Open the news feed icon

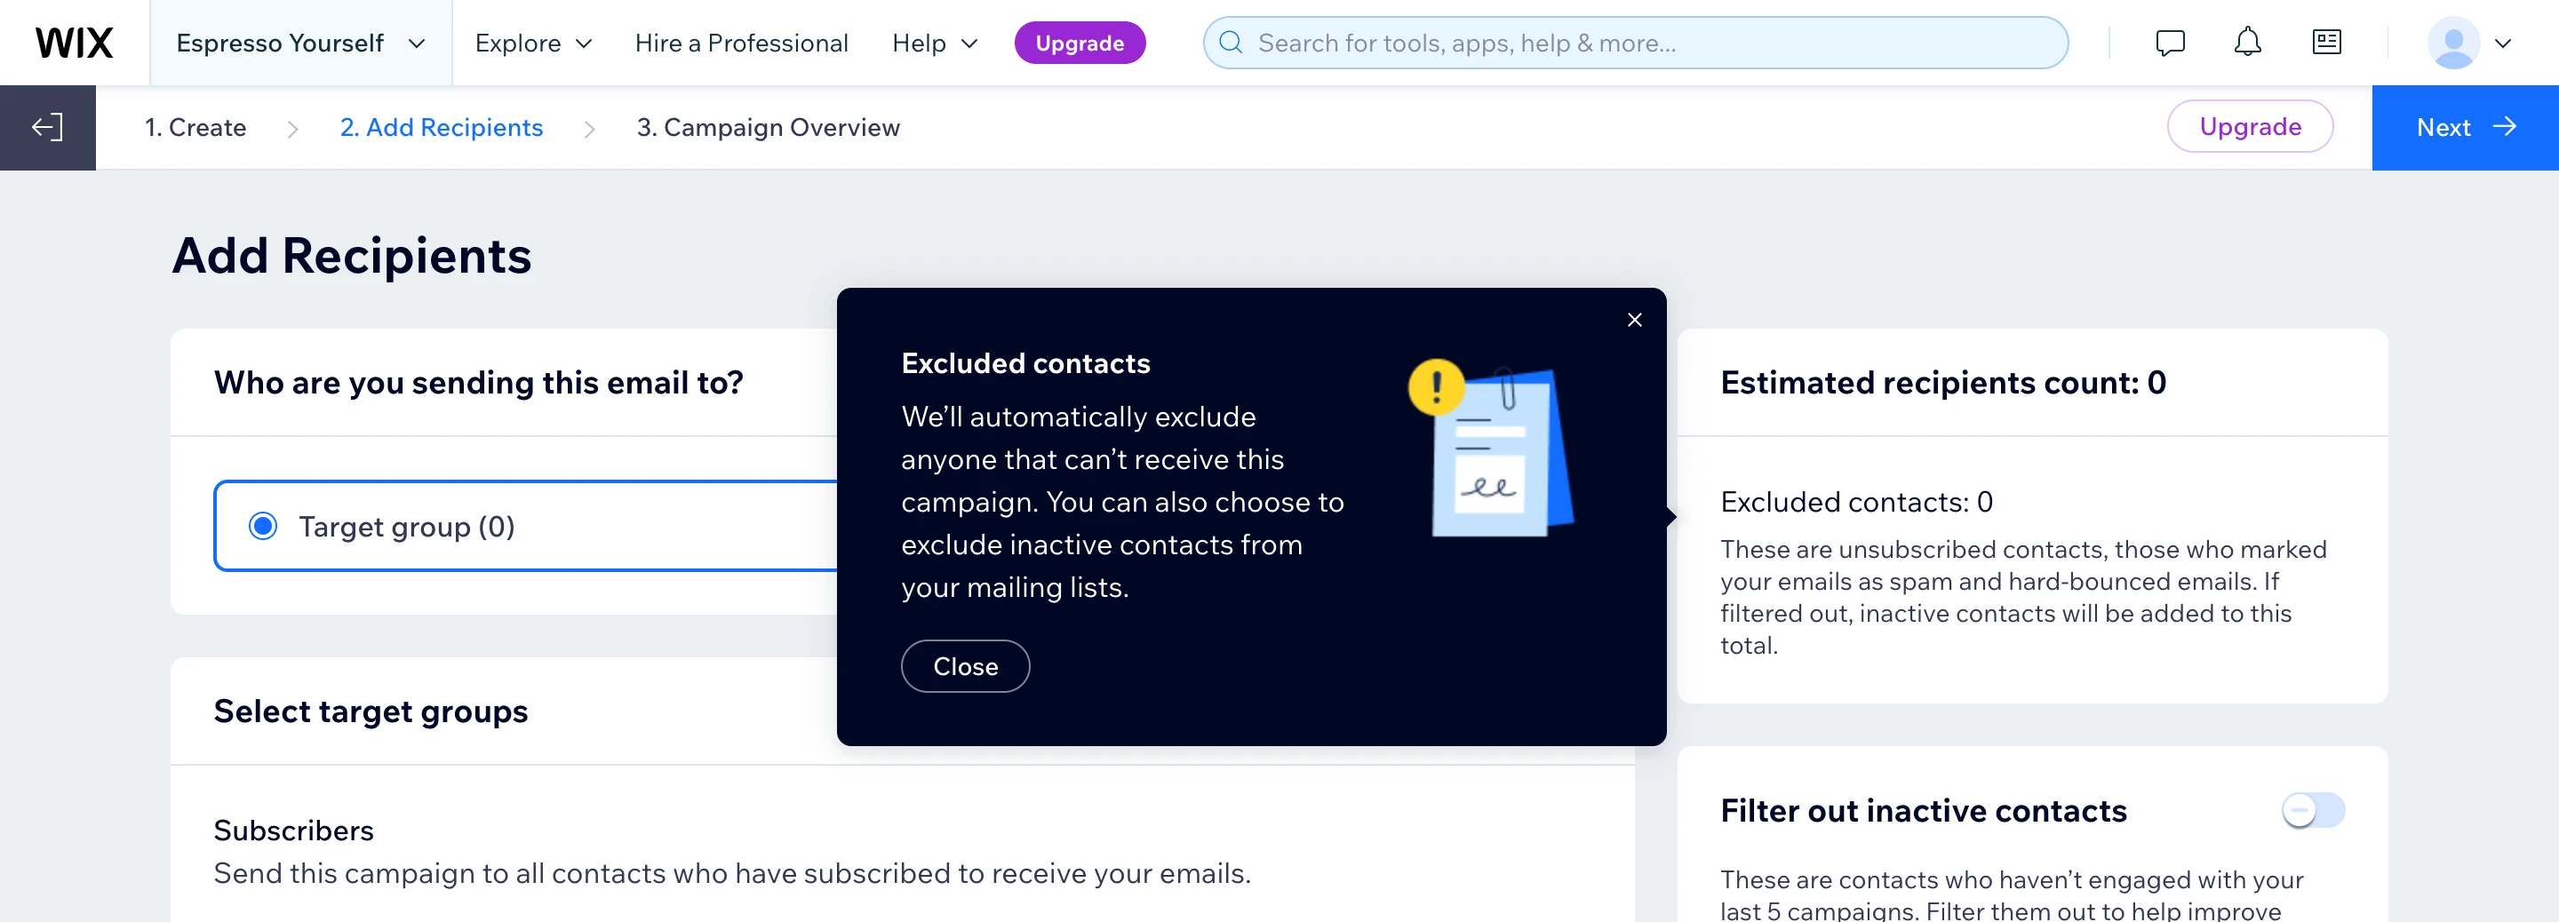(x=2326, y=43)
